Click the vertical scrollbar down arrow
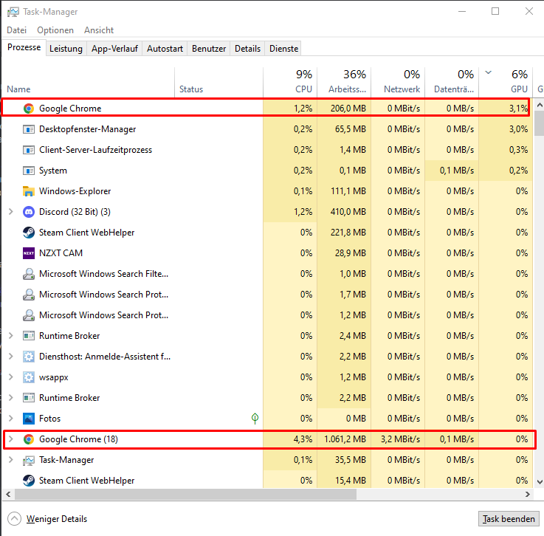Image resolution: width=544 pixels, height=536 pixels. point(540,482)
